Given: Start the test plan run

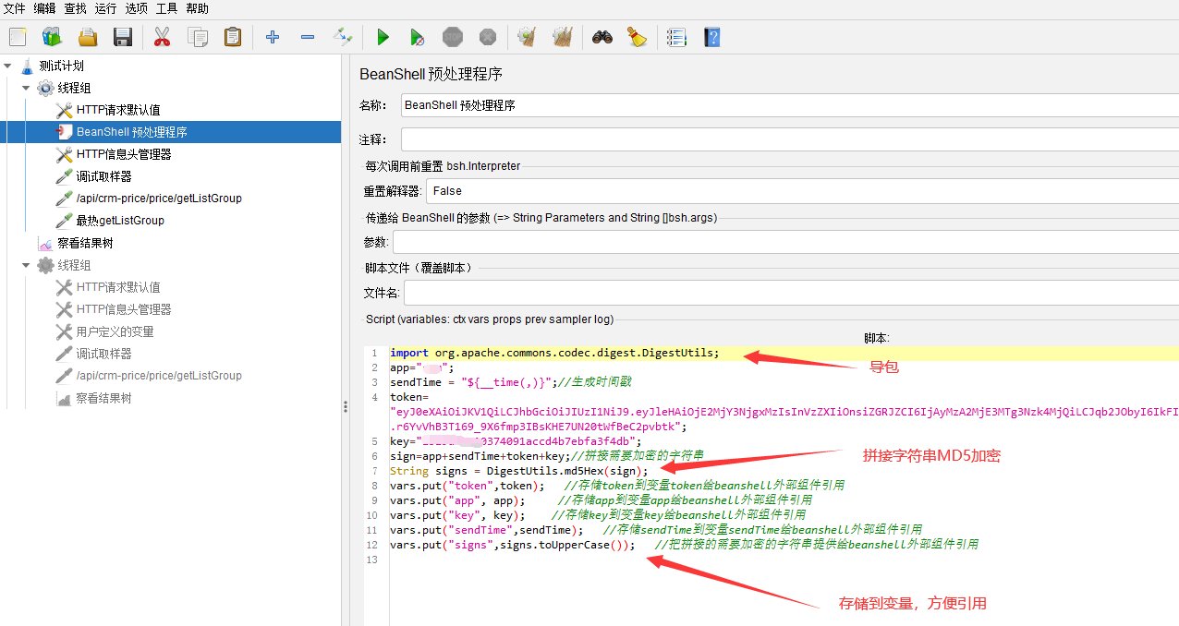Looking at the screenshot, I should pos(383,37).
